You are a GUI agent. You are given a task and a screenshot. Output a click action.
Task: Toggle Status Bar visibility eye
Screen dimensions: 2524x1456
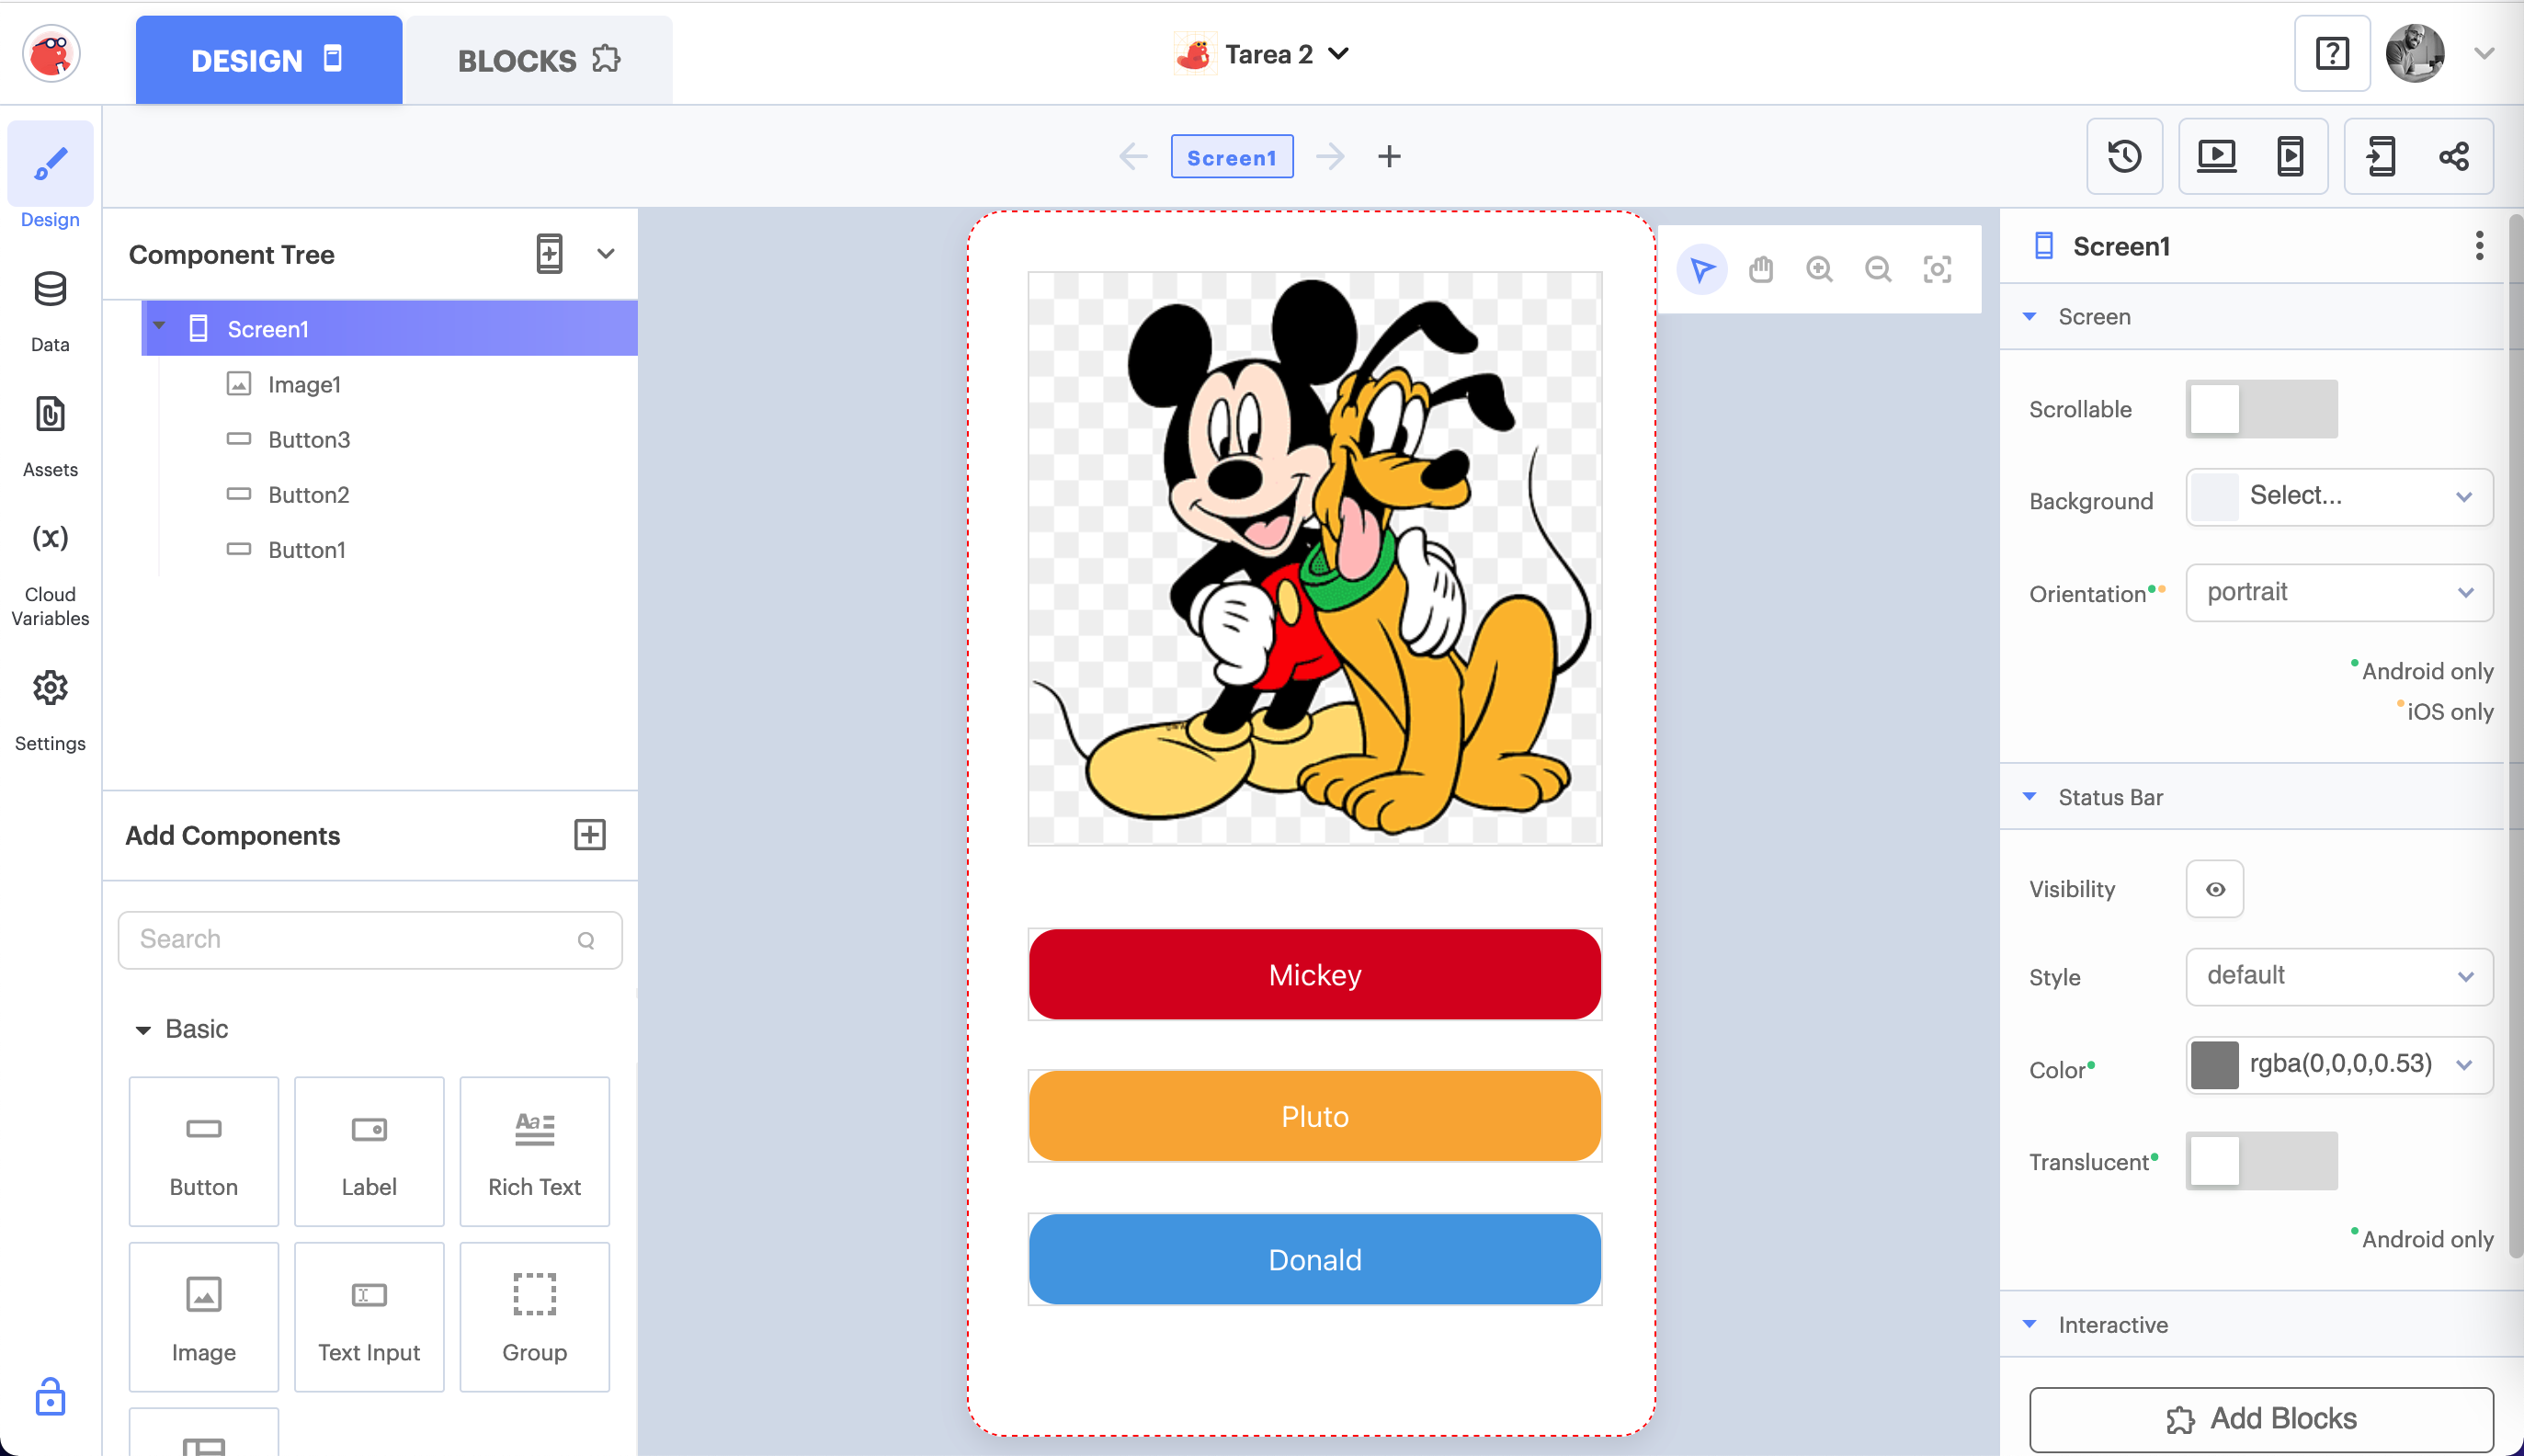pyautogui.click(x=2215, y=889)
